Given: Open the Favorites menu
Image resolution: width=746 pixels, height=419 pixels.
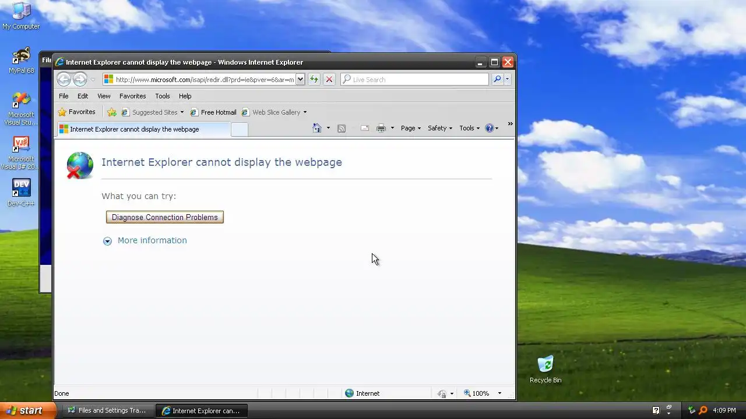Looking at the screenshot, I should click(x=132, y=96).
